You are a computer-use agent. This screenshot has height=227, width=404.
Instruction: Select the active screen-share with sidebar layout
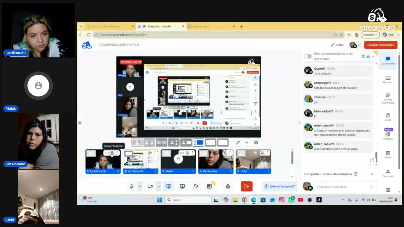coord(198,143)
